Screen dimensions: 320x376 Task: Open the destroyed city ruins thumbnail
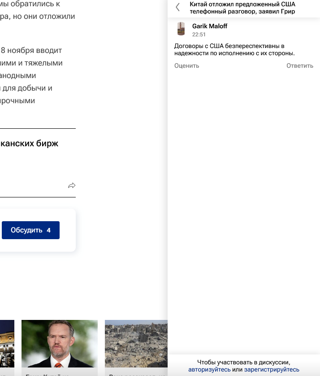pos(136,344)
